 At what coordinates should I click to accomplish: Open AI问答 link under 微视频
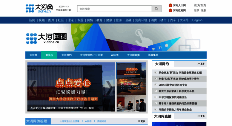click(88, 121)
